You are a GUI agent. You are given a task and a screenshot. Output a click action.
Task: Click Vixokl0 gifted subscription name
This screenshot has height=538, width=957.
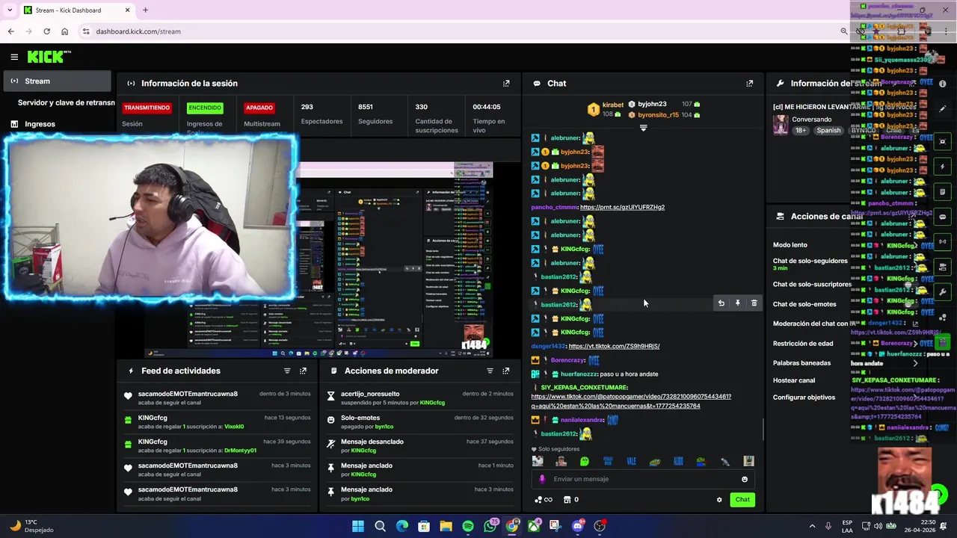point(234,427)
